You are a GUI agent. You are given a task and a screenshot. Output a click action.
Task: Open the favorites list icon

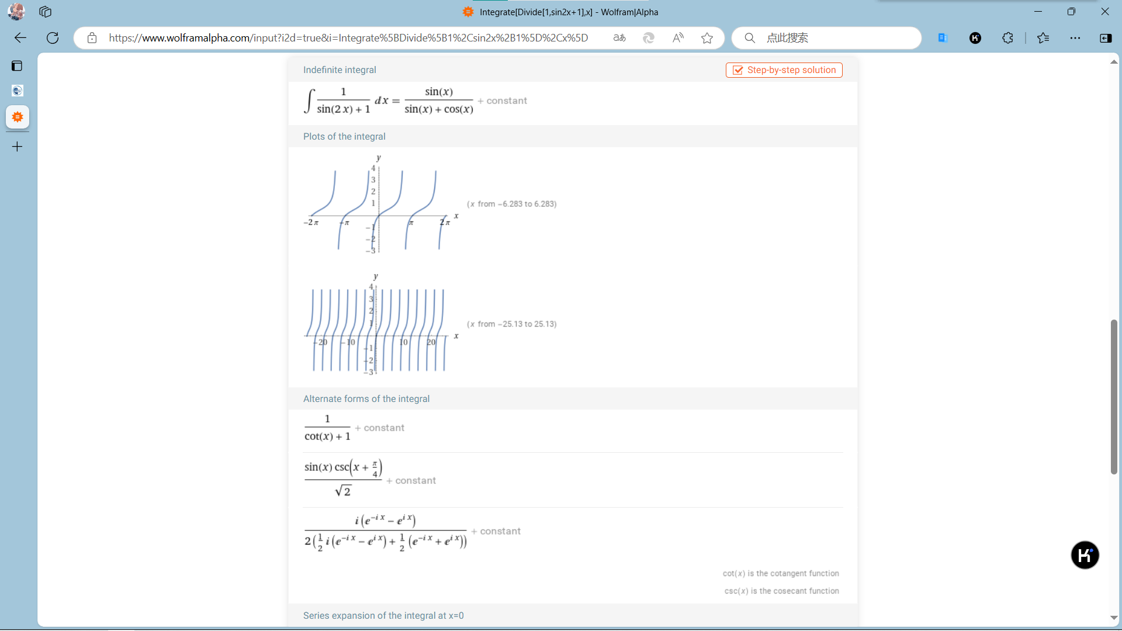1043,38
